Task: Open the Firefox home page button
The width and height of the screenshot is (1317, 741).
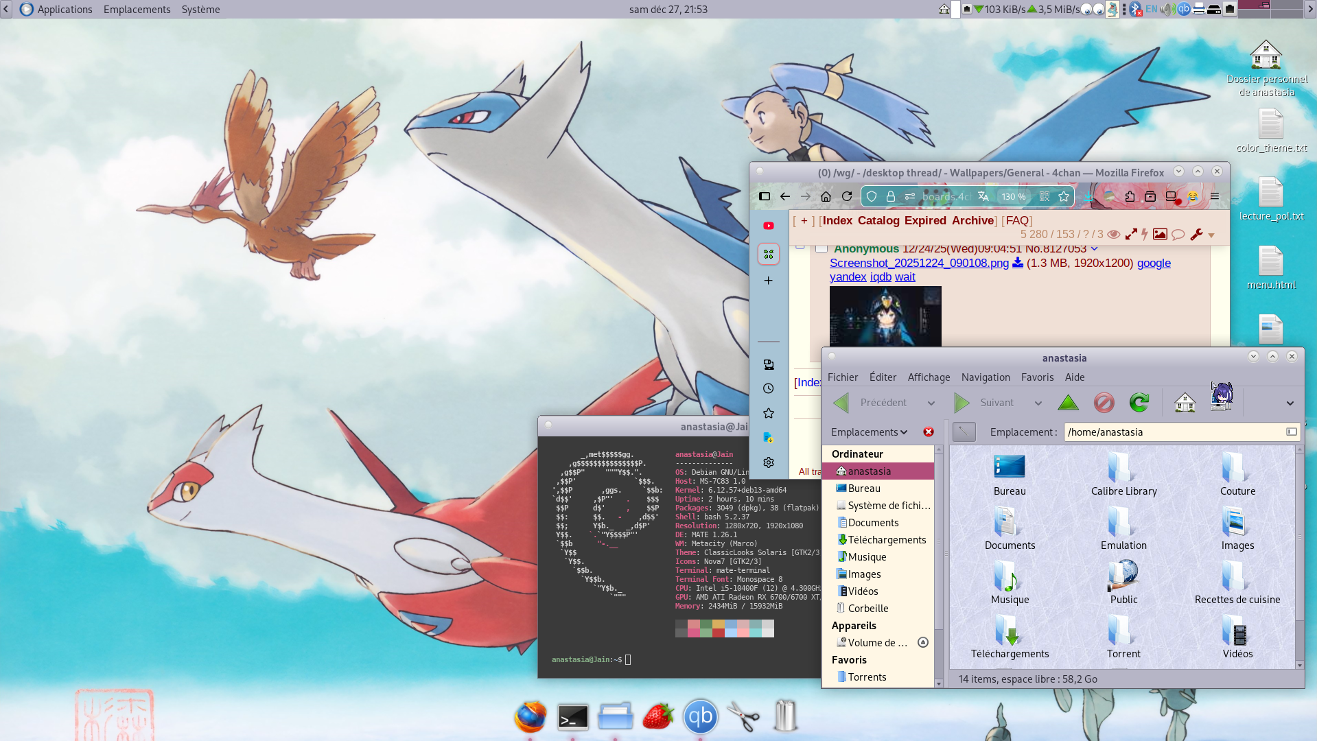Action: coord(826,196)
